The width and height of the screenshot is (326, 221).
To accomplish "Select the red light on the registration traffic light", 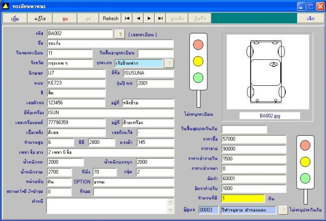I will pyautogui.click(x=198, y=44).
